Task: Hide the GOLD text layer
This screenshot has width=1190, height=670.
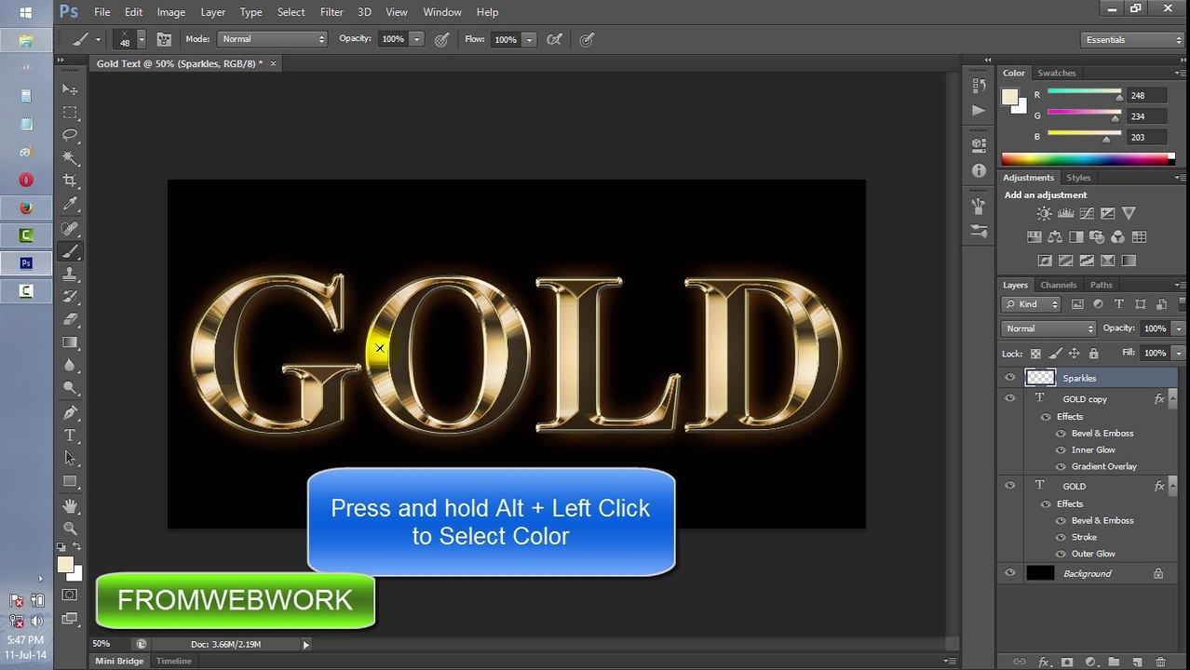Action: coord(1009,486)
